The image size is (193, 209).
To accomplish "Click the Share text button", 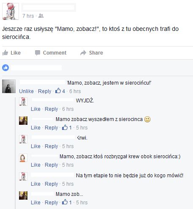I will 96,53.
